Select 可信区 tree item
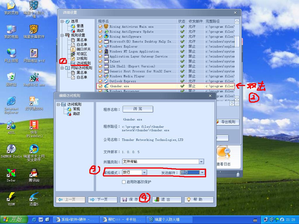This screenshot has height=224, width=299. coord(82,54)
